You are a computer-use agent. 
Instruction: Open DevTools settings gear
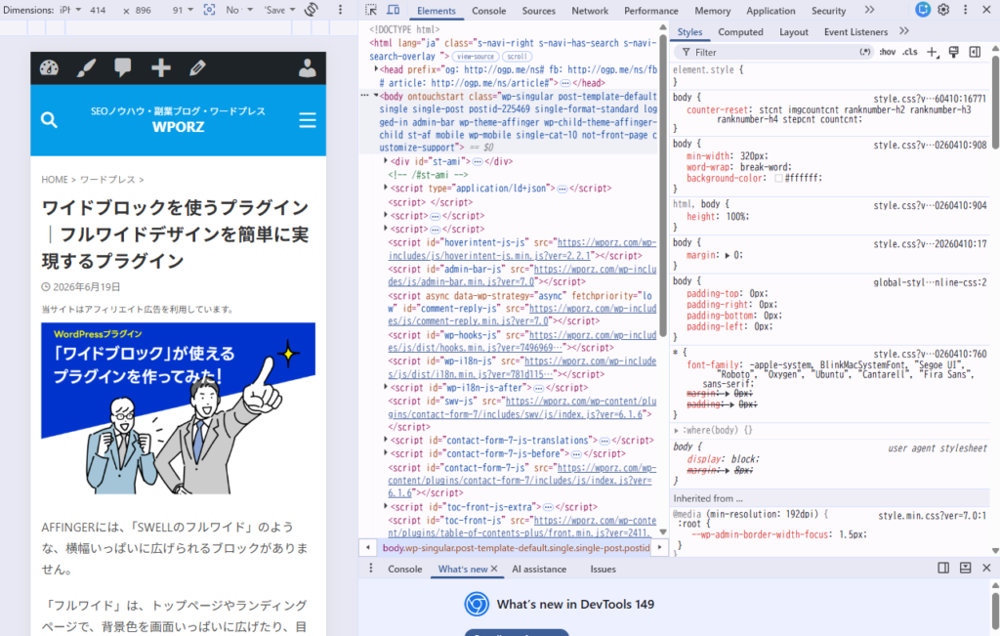pyautogui.click(x=944, y=10)
